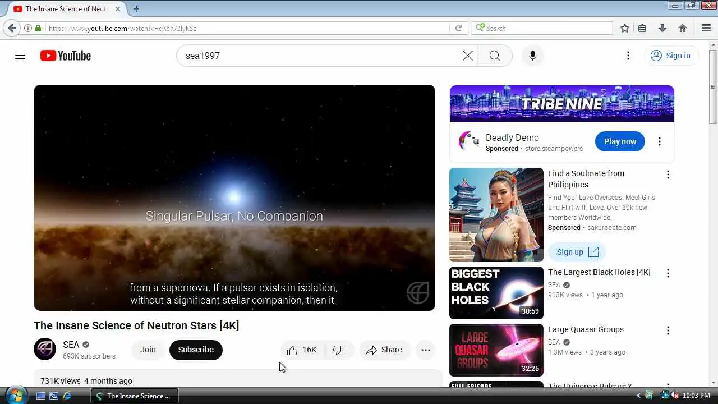This screenshot has height=404, width=718.
Task: Open the YouTube hamburger guide menu
Action: click(x=20, y=56)
